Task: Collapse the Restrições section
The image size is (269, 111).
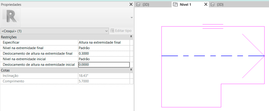Action: pyautogui.click(x=131, y=37)
